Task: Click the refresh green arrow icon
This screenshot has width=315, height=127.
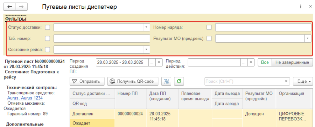Action: coord(179,81)
